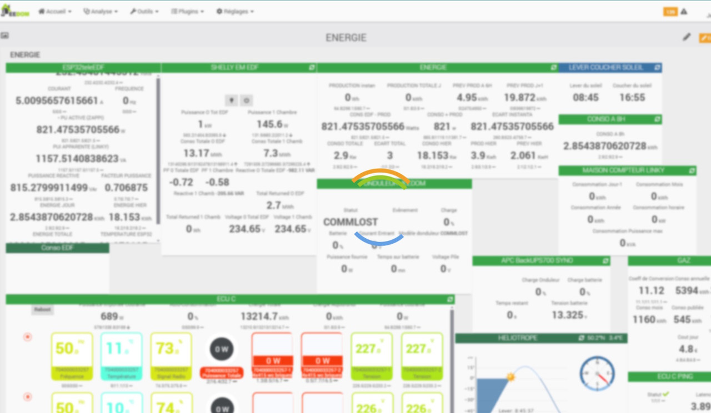Click the 16:55 sunset time value
711x413 pixels.
coord(632,98)
